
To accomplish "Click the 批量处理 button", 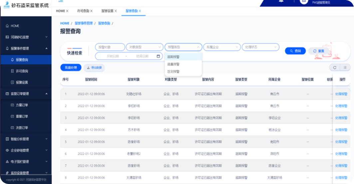I will (x=71, y=68).
